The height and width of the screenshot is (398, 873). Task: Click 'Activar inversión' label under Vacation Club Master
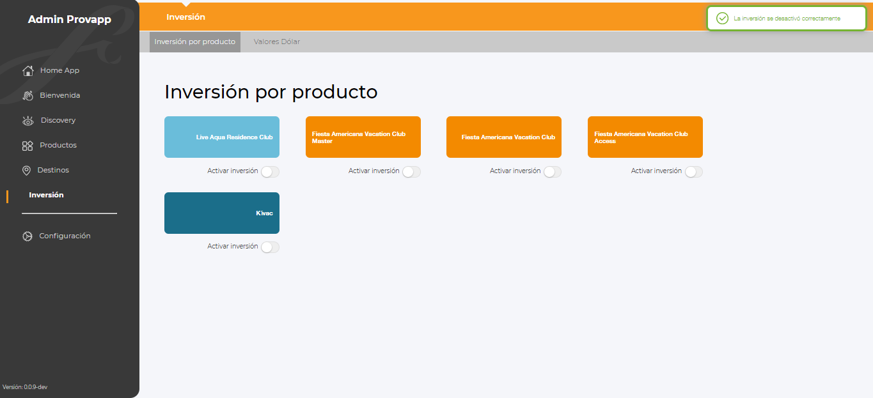pos(374,171)
